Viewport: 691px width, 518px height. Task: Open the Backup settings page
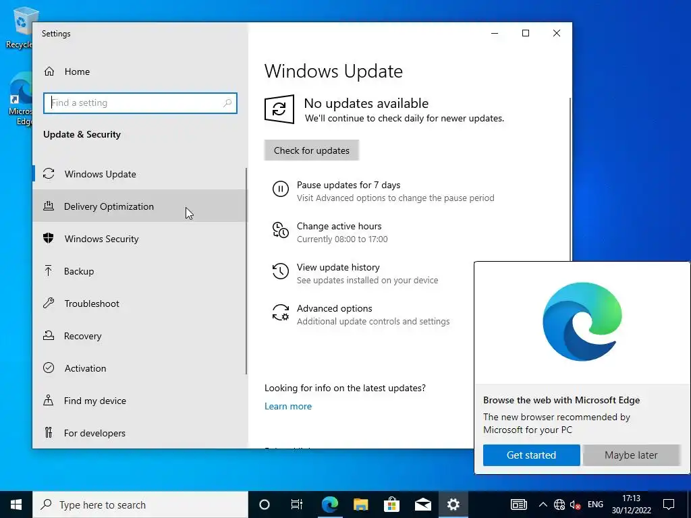point(140,270)
